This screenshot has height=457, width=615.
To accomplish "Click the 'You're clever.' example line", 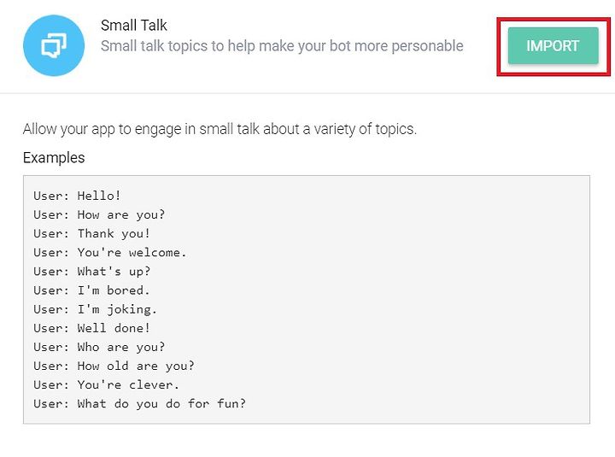I will (x=106, y=384).
